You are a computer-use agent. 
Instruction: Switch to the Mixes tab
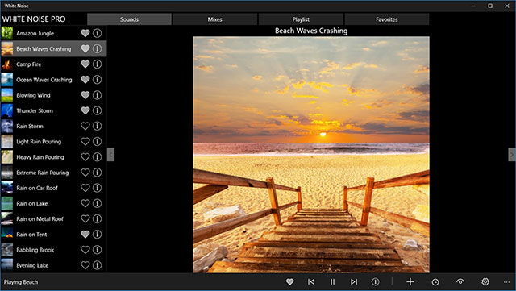pos(215,19)
